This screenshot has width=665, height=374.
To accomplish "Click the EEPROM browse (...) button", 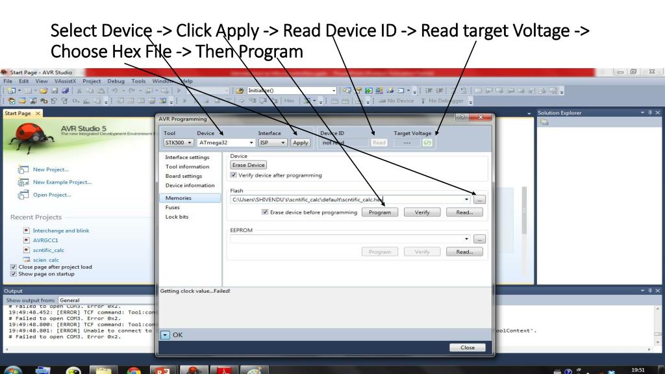I will click(479, 239).
